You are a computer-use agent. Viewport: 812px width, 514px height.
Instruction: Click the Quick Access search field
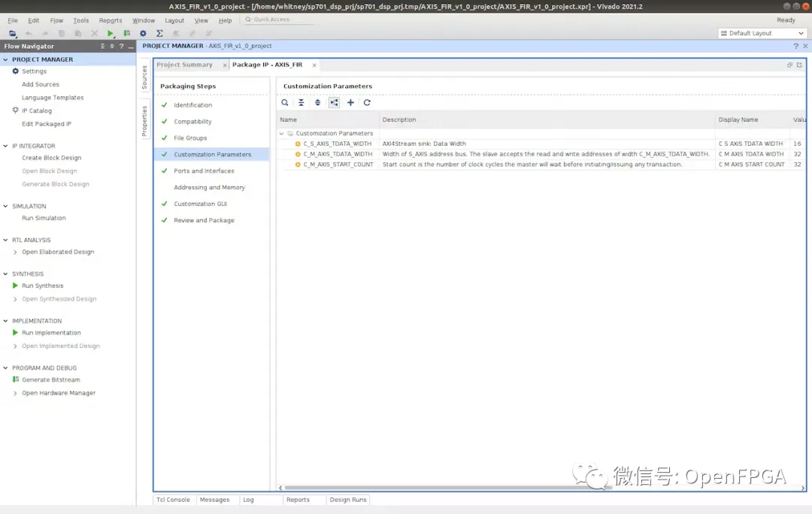(x=279, y=20)
